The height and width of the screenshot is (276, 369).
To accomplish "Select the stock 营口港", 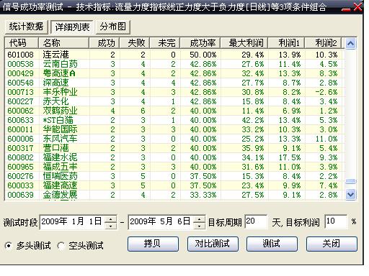I will pyautogui.click(x=55, y=148).
